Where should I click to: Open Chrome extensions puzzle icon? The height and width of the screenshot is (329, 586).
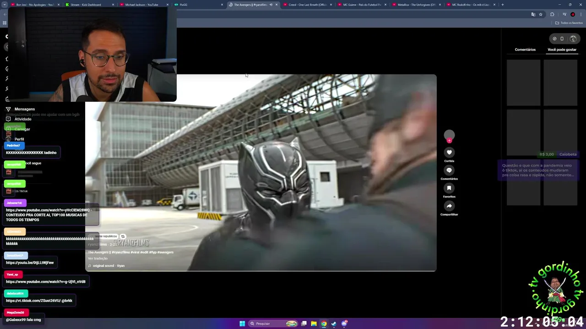tap(552, 15)
